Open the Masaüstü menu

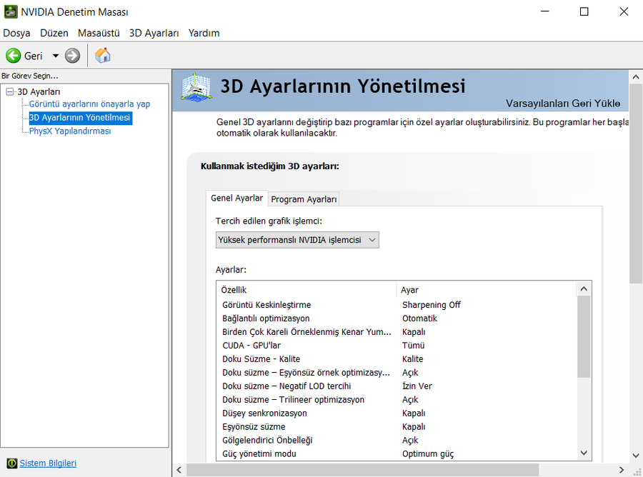coord(99,33)
